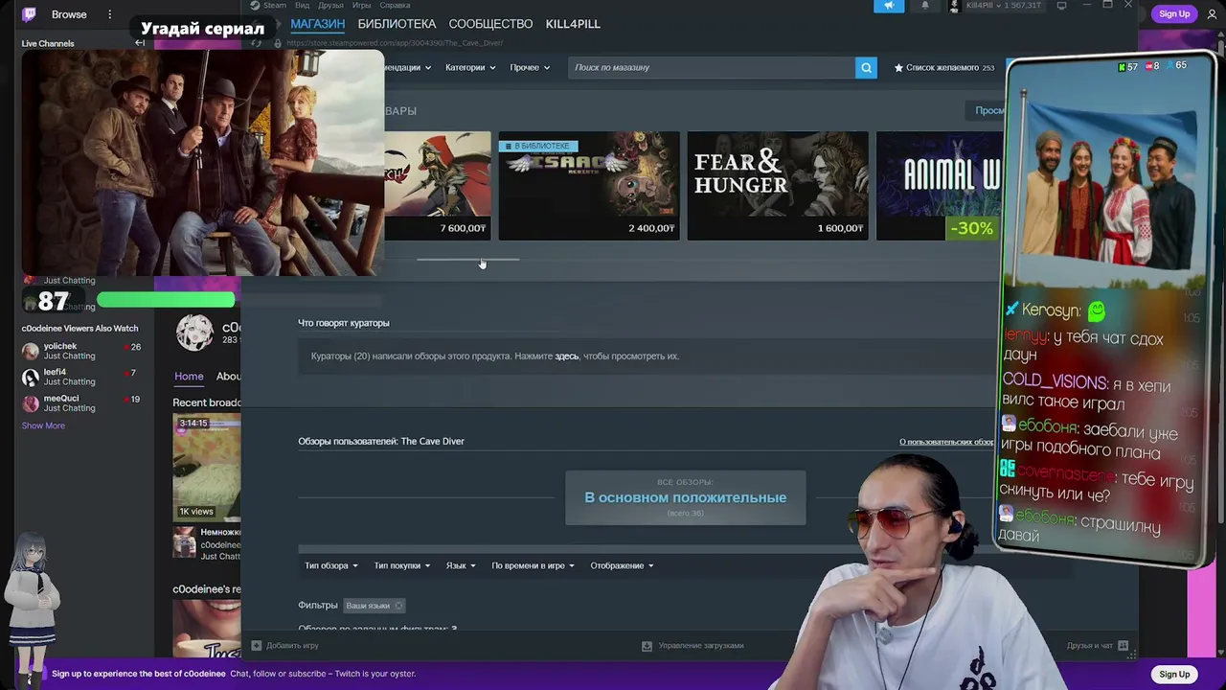Open the 'Тип покупки' filter dropdown

coord(402,565)
